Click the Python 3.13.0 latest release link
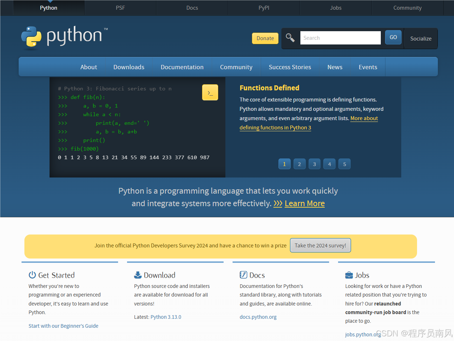Viewport: 454px width, 341px height. coord(166,317)
